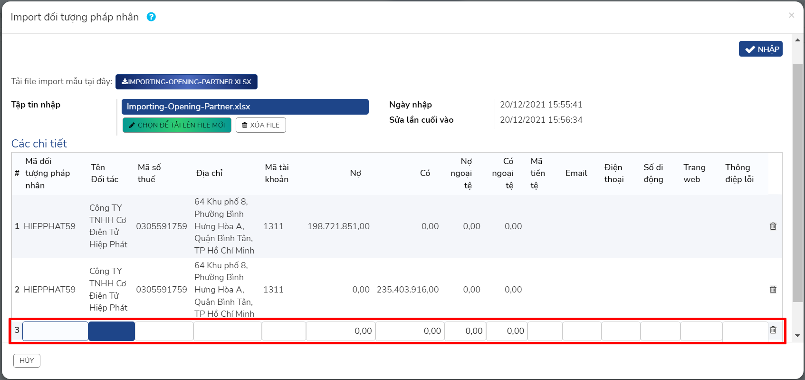The height and width of the screenshot is (380, 805).
Task: Click 198.721.851,00 debit value
Action: pos(338,226)
